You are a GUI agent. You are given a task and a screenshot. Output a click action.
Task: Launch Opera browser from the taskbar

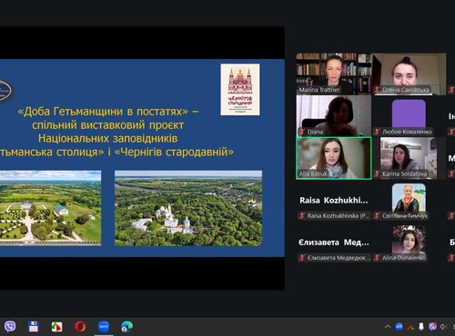tap(80, 327)
